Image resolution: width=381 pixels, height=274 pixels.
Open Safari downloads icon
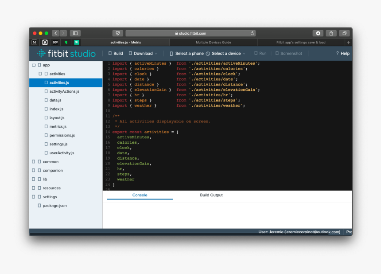point(318,33)
